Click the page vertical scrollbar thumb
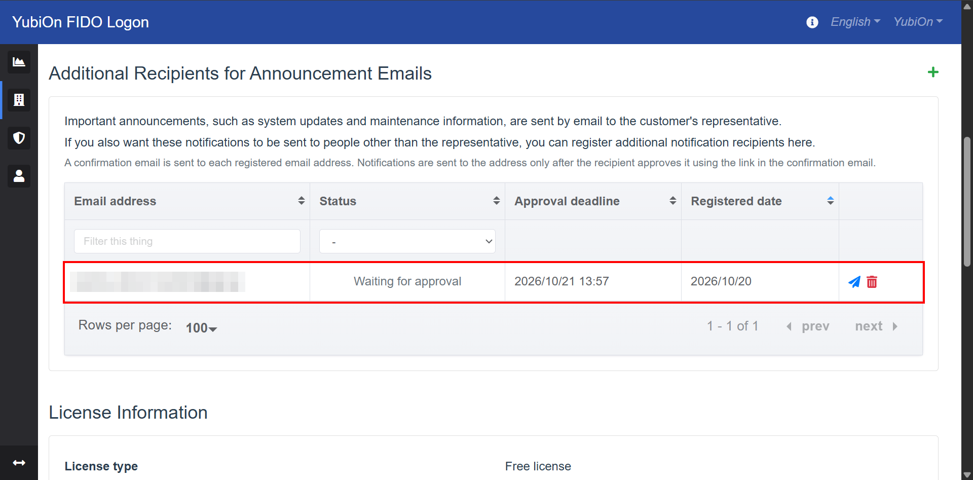The image size is (973, 480). click(x=967, y=202)
